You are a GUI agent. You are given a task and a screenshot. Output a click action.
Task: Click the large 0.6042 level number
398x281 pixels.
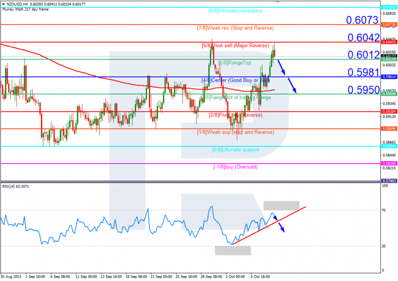(363, 38)
